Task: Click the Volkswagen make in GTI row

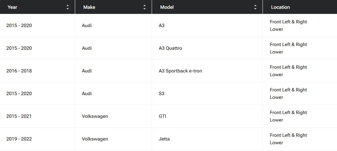Action: click(x=95, y=116)
